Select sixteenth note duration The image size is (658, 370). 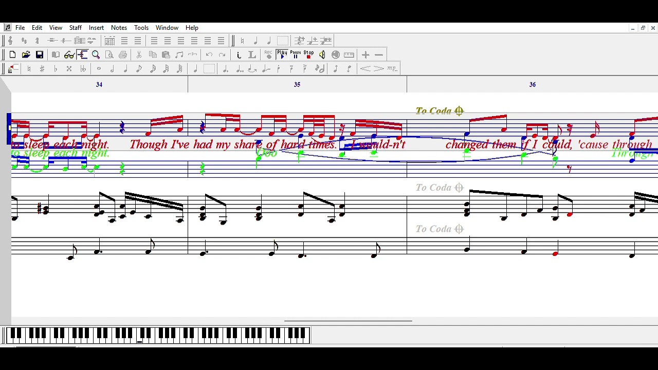(x=153, y=69)
